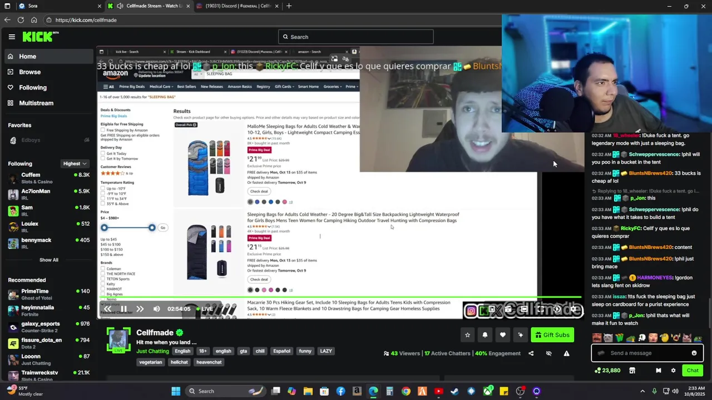
Task: Open Browse in Kick sidebar
Action: pyautogui.click(x=48, y=72)
